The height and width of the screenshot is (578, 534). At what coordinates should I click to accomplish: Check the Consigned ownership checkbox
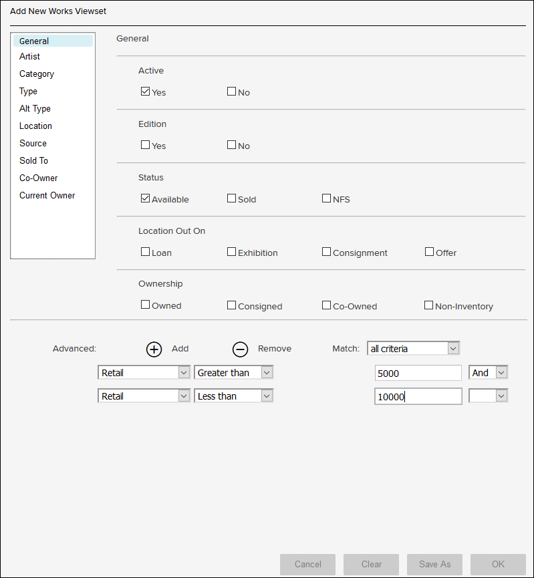click(x=231, y=305)
